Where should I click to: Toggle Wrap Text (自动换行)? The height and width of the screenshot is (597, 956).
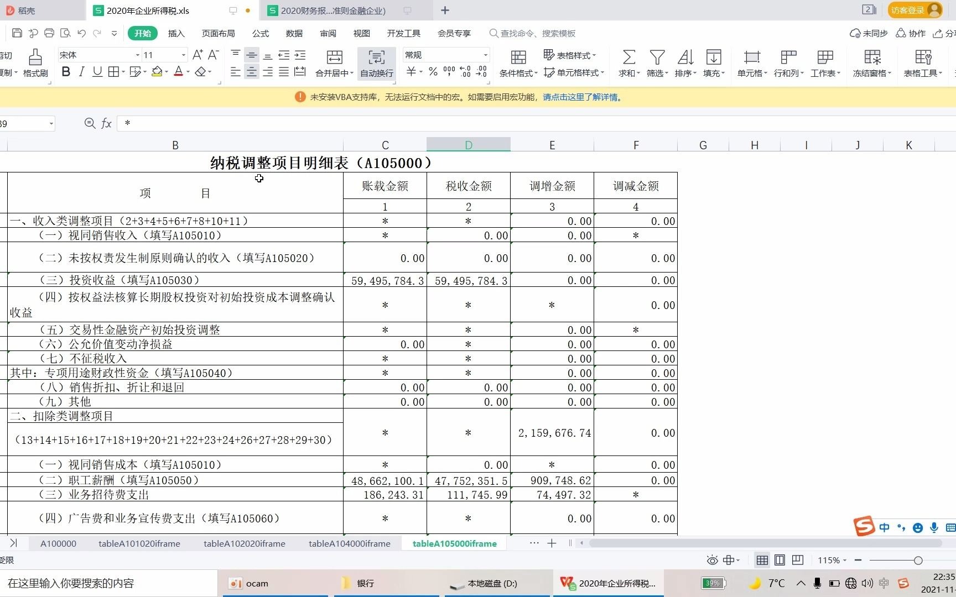click(377, 63)
